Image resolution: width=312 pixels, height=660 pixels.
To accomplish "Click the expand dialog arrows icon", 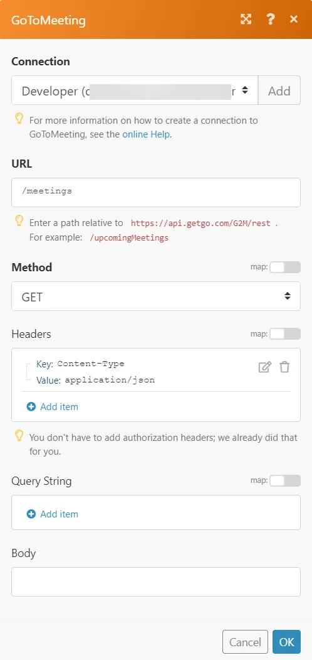I will [246, 19].
